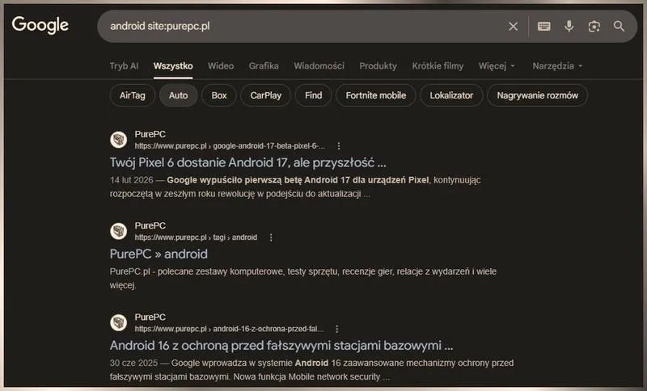Viewport: 647px width, 391px height.
Task: Click the PurePC site name above the Android 16 result
Action: pos(150,317)
